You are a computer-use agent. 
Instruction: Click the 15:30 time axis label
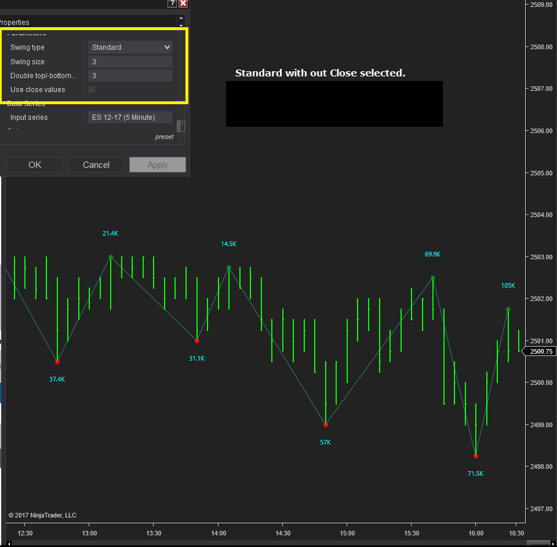click(412, 533)
